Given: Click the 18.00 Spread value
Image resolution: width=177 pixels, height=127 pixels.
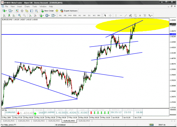Looking at the screenshot, I should 139,112.
